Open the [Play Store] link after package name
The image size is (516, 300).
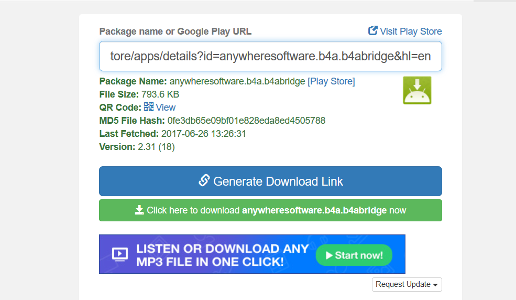(x=331, y=81)
